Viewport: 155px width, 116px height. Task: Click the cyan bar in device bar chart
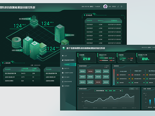150,102
